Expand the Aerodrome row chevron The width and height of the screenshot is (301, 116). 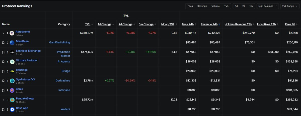click(x=3, y=33)
